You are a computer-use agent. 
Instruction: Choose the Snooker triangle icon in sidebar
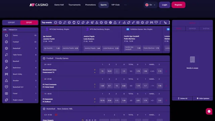6,81
